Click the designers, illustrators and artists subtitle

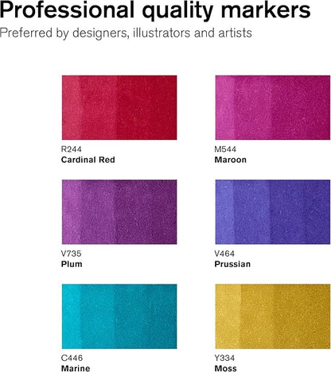pos(162,33)
